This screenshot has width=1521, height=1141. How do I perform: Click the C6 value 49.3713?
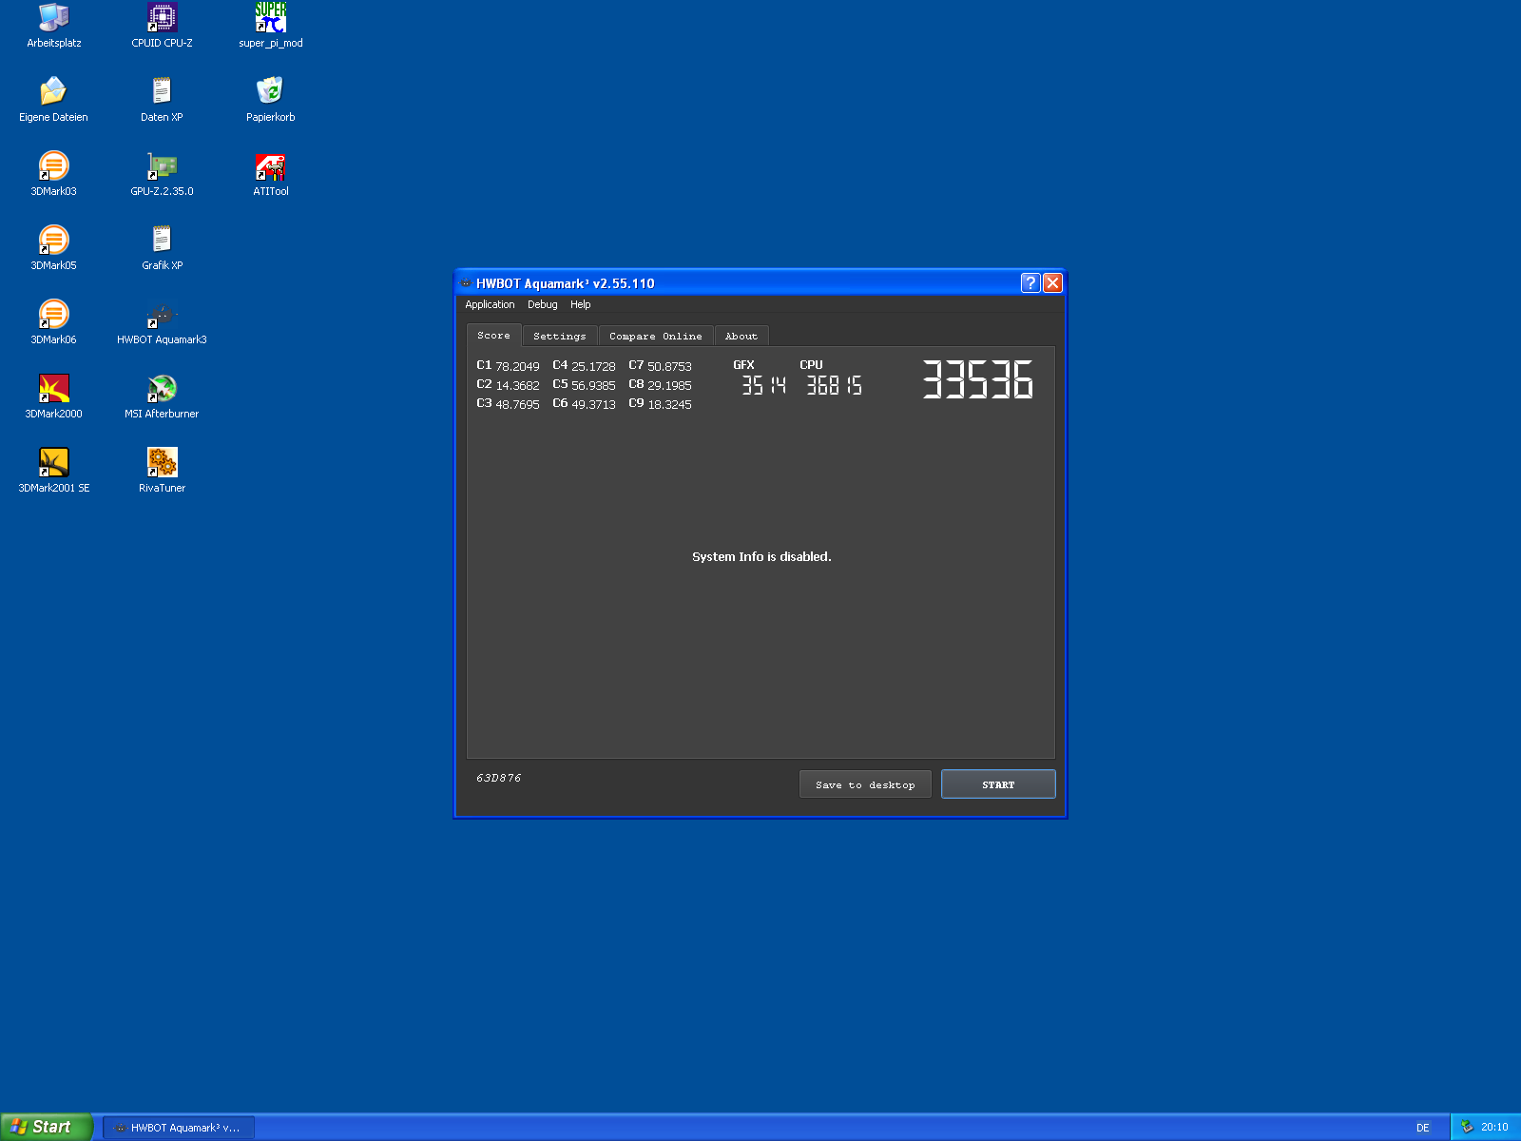[x=593, y=404]
